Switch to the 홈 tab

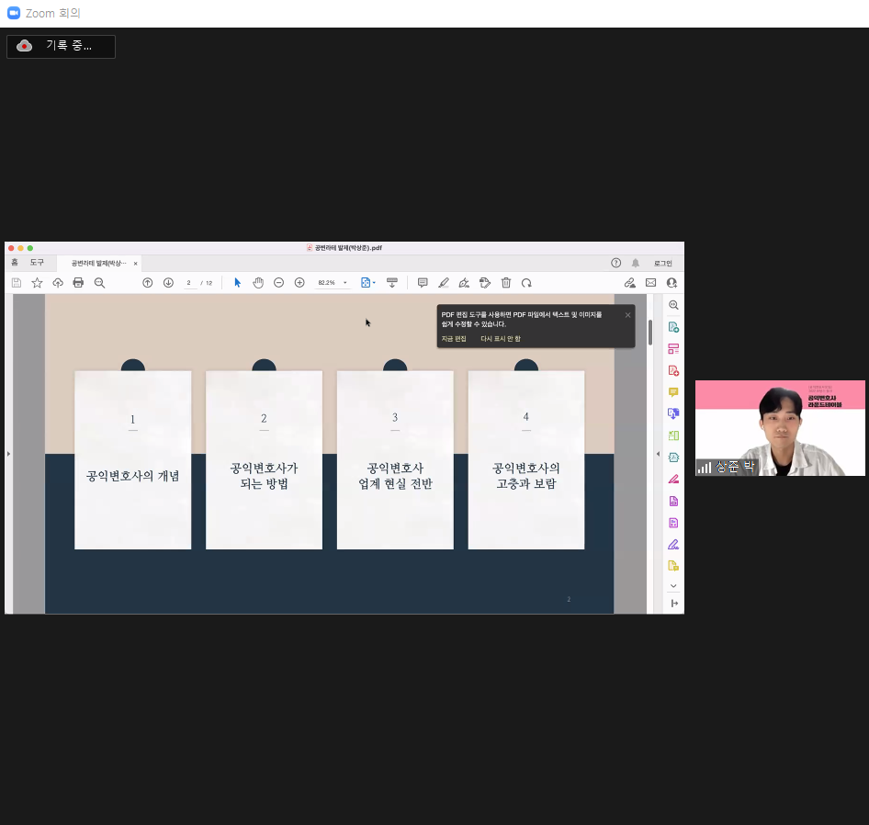pyautogui.click(x=15, y=263)
